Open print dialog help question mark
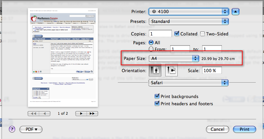The image size is (264, 139). pos(12,129)
